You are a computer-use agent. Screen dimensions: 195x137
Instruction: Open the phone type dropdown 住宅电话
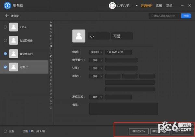[96, 52]
